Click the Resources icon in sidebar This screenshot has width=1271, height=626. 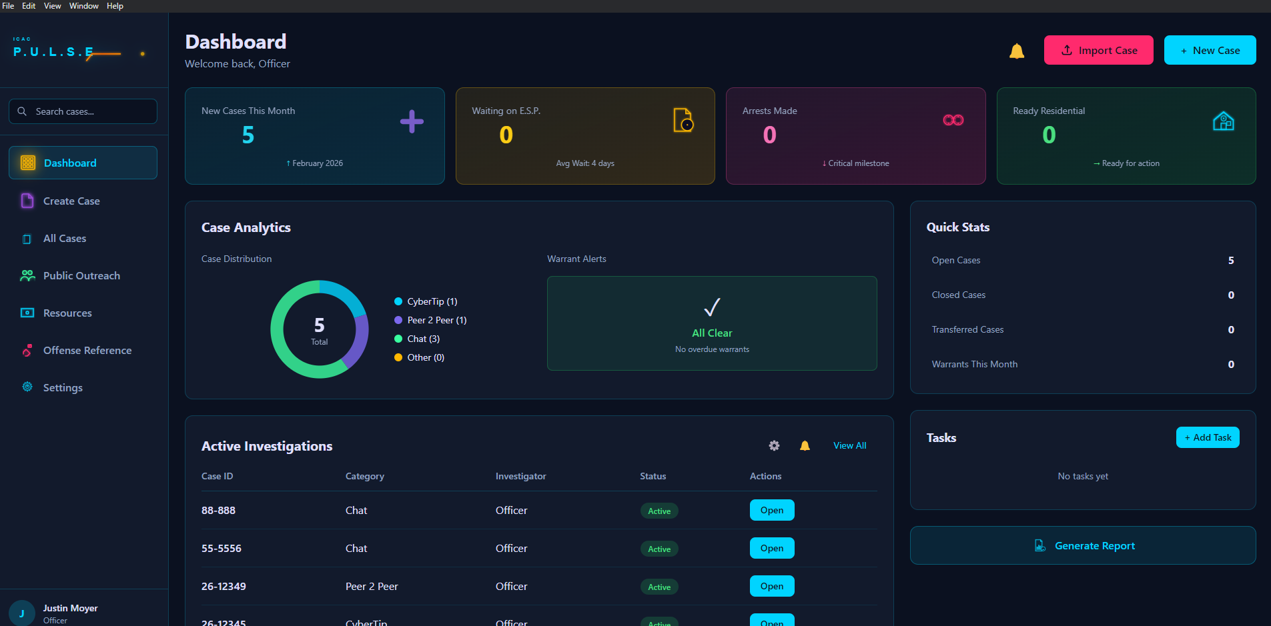[27, 313]
